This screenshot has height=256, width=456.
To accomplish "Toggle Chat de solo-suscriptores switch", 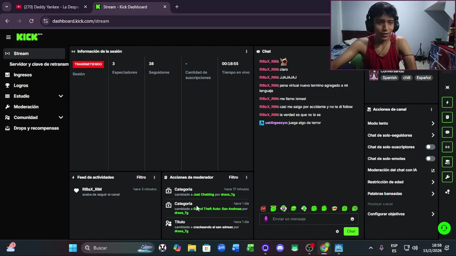I will pyautogui.click(x=430, y=147).
